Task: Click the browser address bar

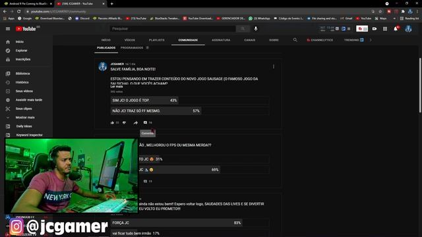Action: pyautogui.click(x=198, y=12)
